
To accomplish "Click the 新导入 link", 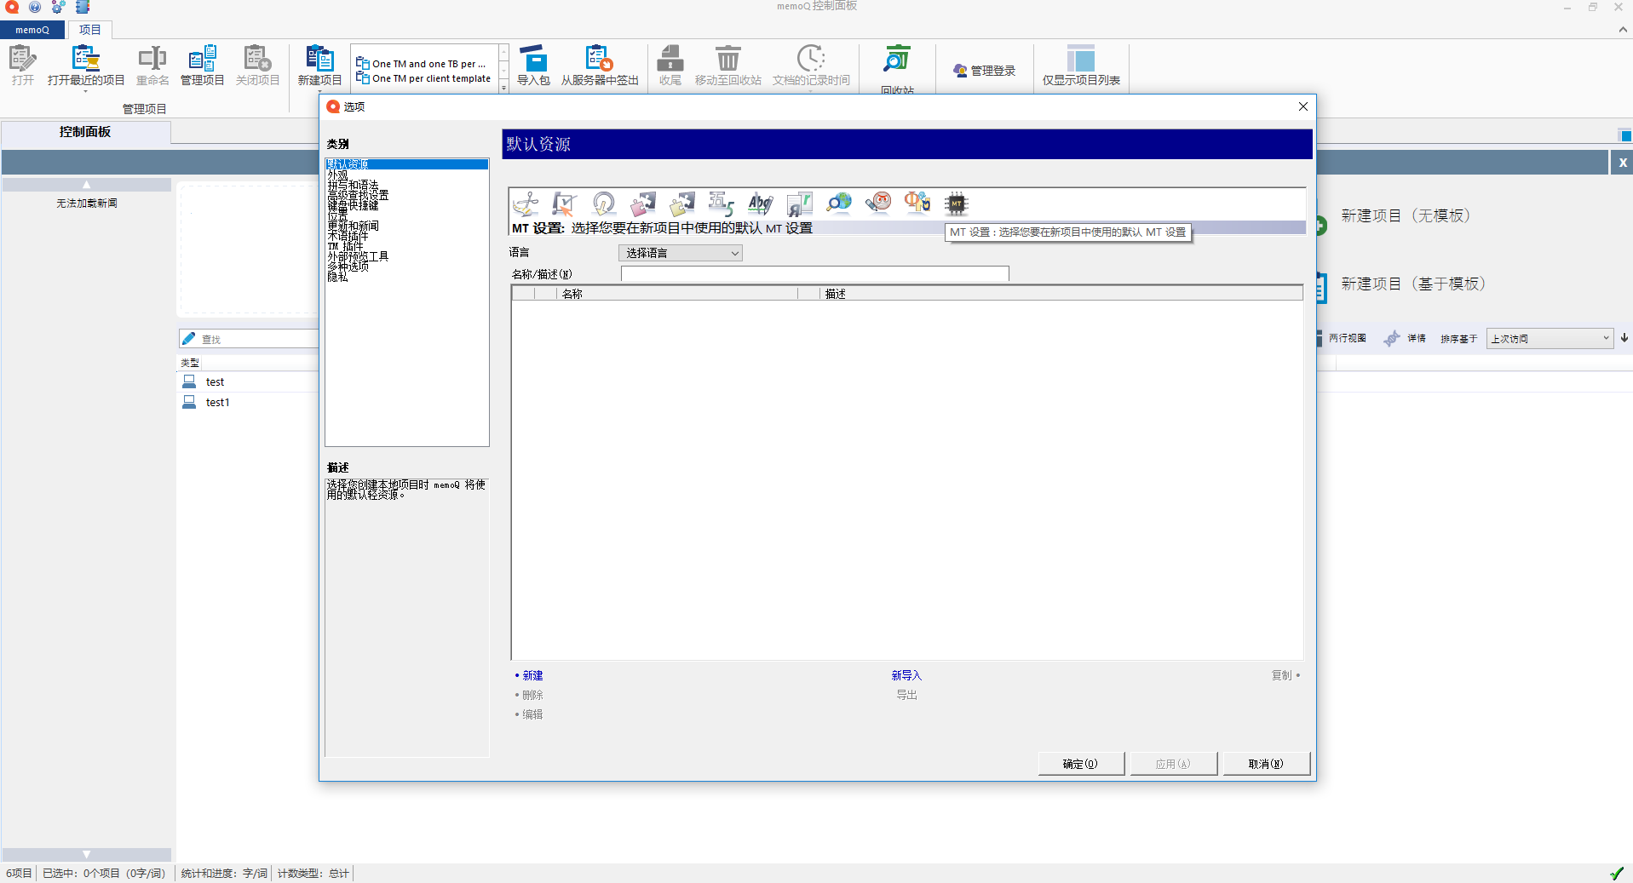I will 906,675.
